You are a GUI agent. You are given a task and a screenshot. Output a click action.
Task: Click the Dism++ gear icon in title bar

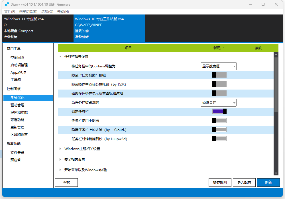pos(7,4)
